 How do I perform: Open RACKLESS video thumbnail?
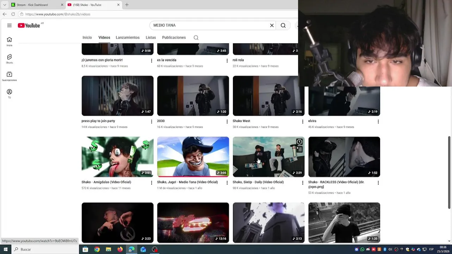[x=344, y=157]
